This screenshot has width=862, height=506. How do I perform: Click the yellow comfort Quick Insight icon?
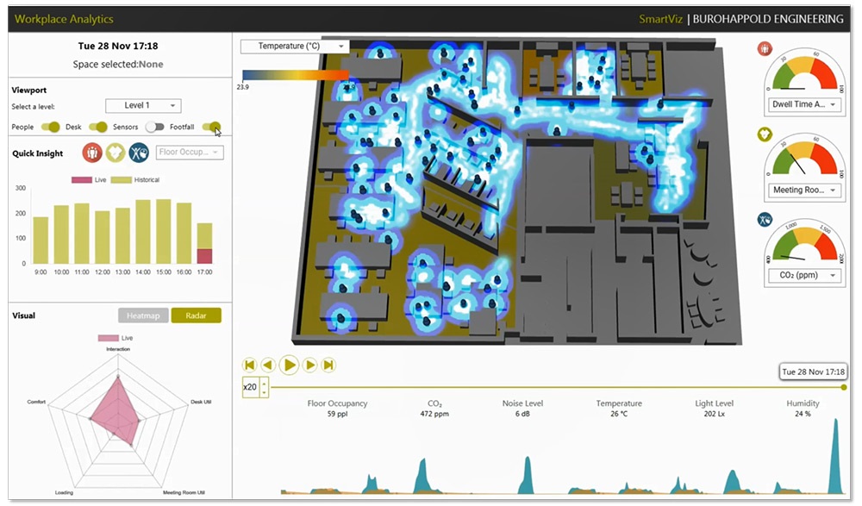pos(116,153)
